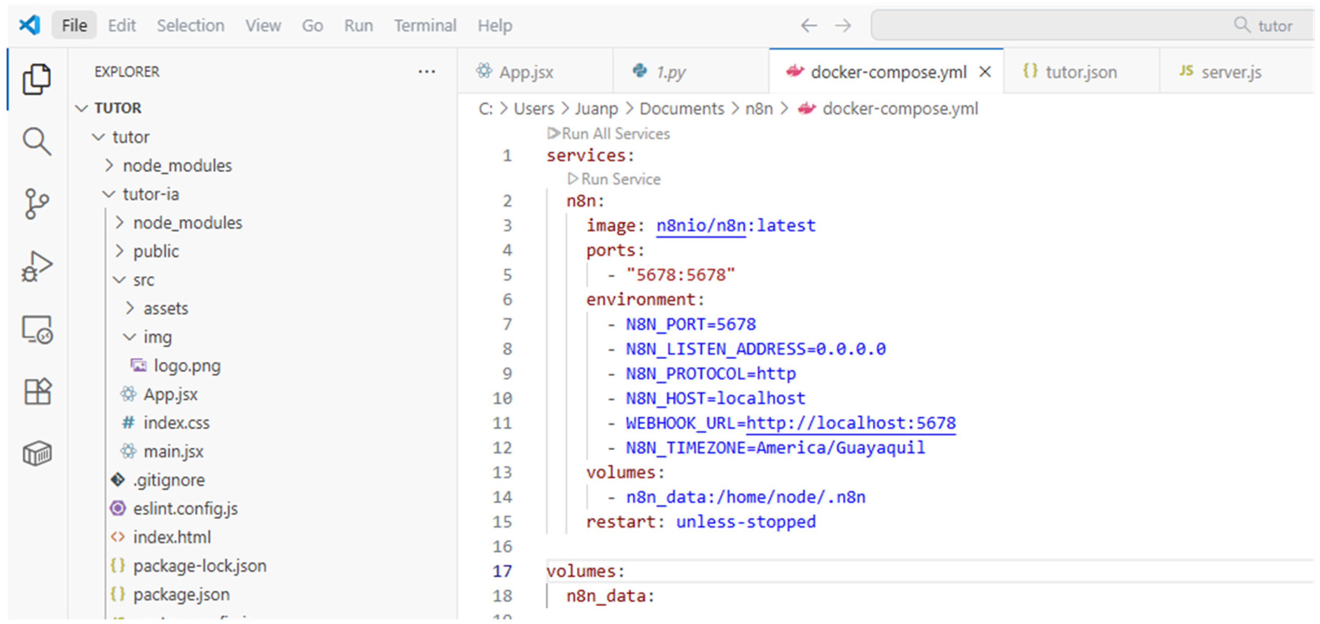Go back with the left arrow
1320x624 pixels.
[808, 25]
